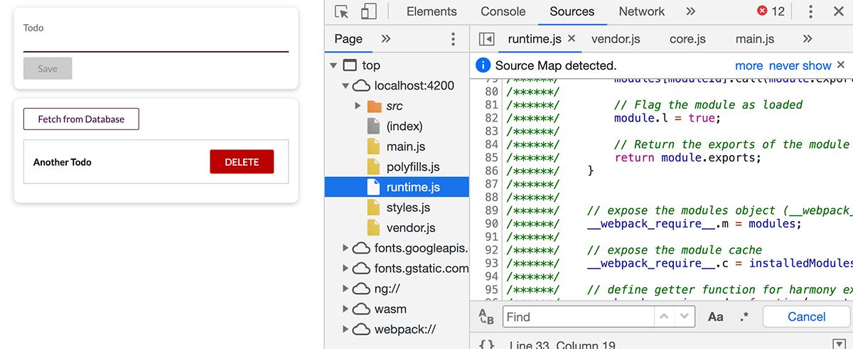The height and width of the screenshot is (349, 853).
Task: Close the runtime.js editor tab
Action: [x=572, y=39]
